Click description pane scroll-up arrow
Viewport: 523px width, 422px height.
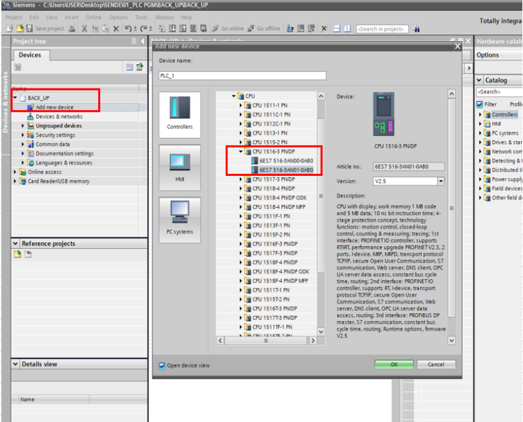pyautogui.click(x=452, y=94)
